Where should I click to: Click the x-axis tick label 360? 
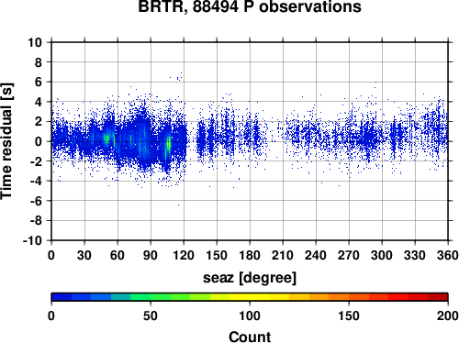pyautogui.click(x=448, y=255)
